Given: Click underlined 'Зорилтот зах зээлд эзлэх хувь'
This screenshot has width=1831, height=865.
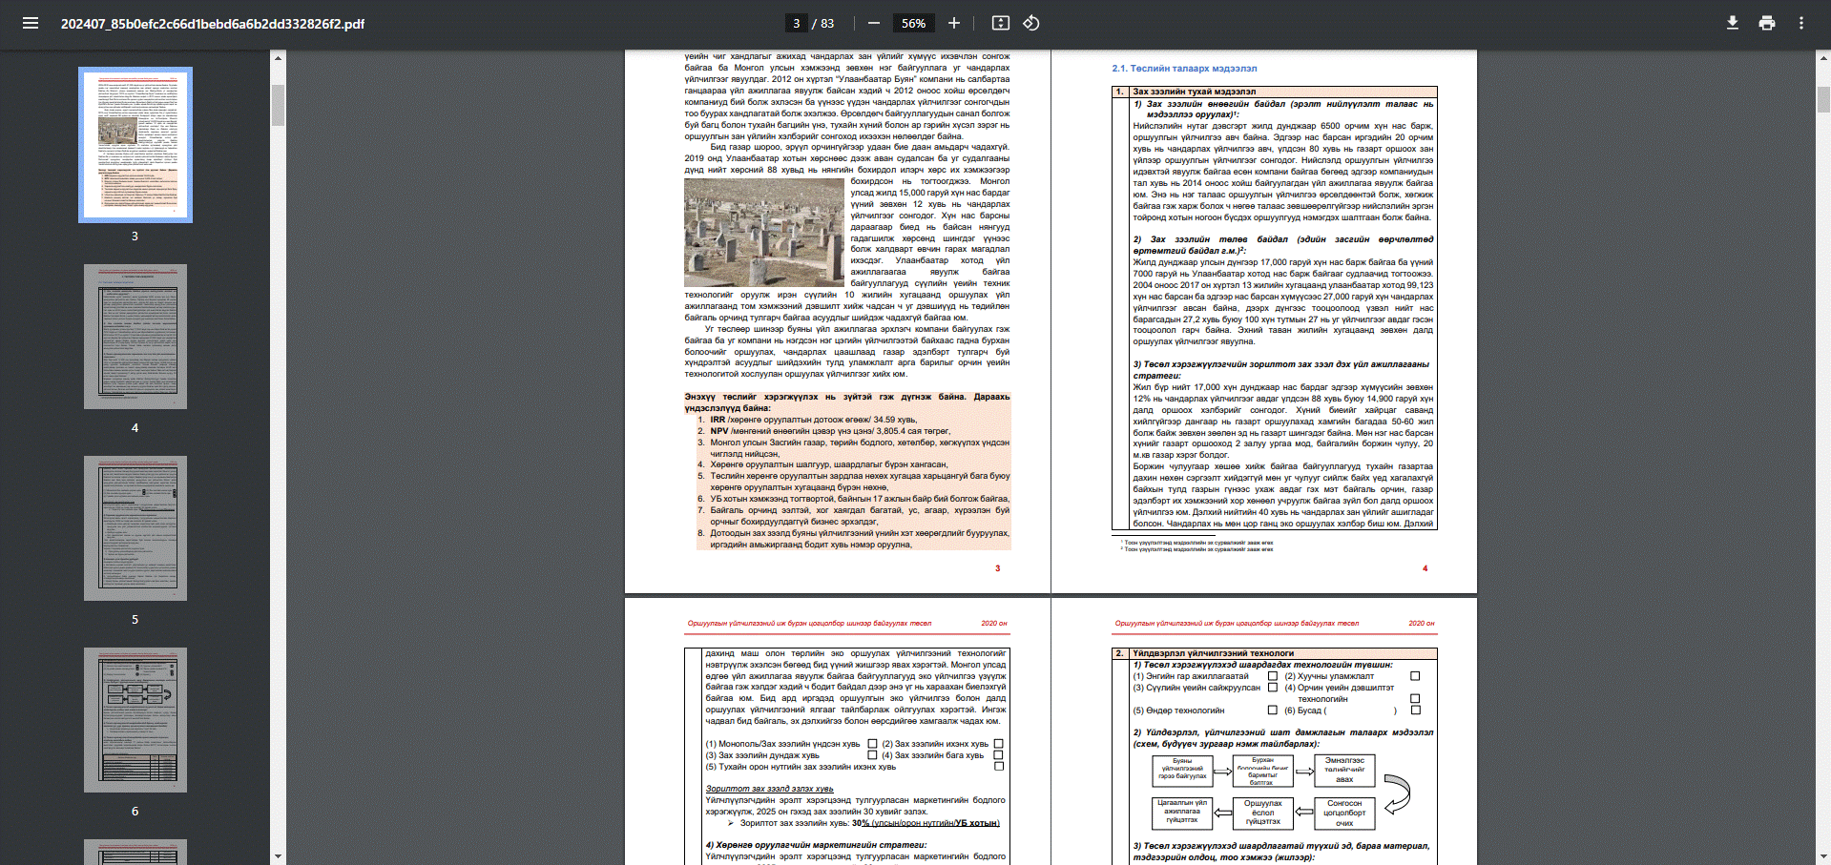Looking at the screenshot, I should [x=769, y=789].
